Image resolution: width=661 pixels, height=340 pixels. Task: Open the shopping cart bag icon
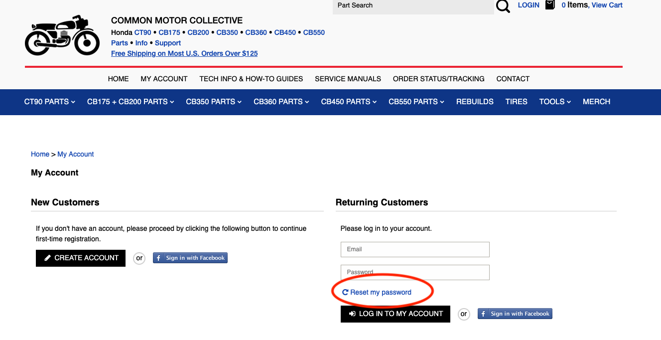(x=549, y=4)
